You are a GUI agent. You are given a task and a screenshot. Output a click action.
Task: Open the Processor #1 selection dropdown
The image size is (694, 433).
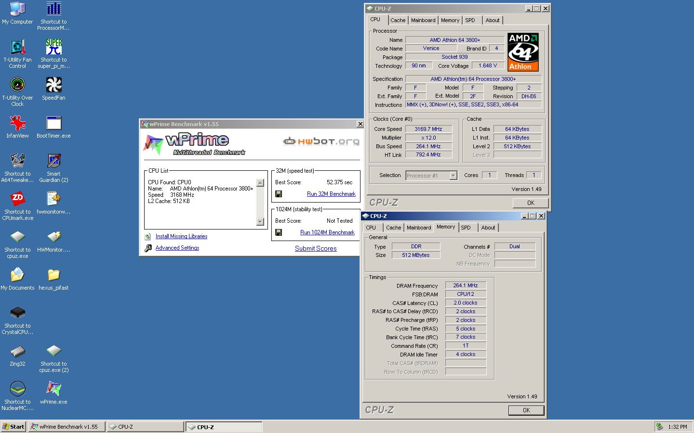tap(453, 176)
